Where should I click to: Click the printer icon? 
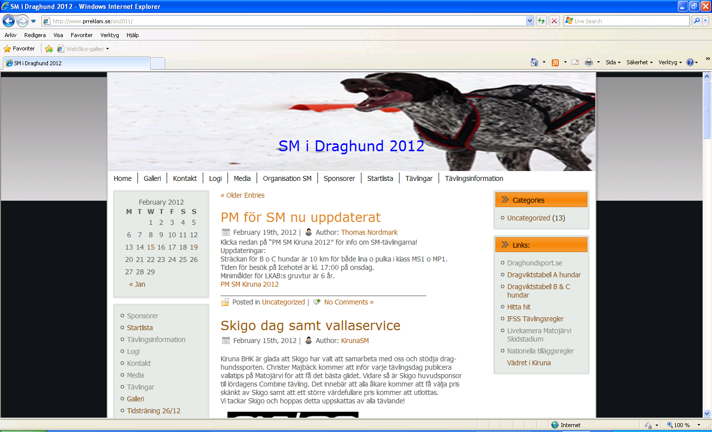[x=588, y=62]
